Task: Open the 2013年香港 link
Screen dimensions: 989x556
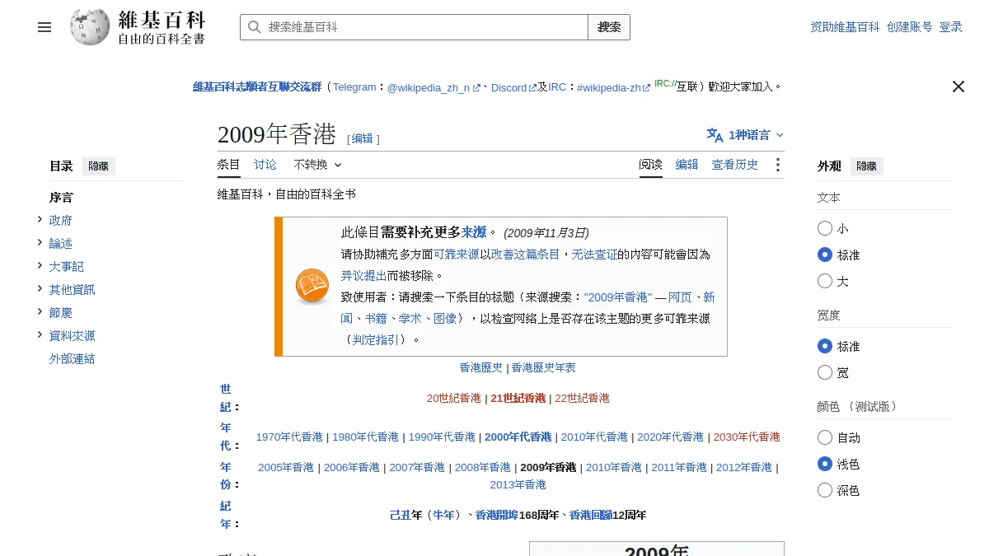Action: point(518,485)
